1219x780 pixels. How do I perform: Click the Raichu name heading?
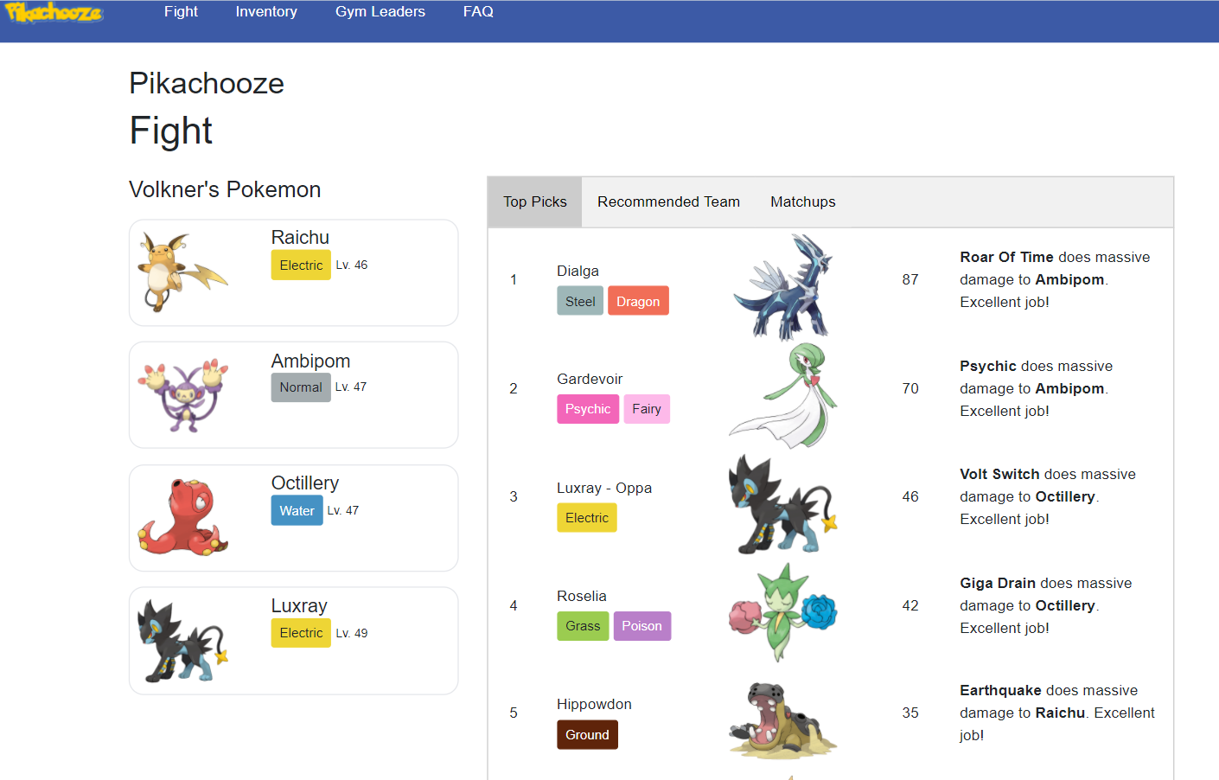coord(300,238)
